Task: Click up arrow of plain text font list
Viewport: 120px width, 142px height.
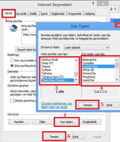Action: coord(117,60)
